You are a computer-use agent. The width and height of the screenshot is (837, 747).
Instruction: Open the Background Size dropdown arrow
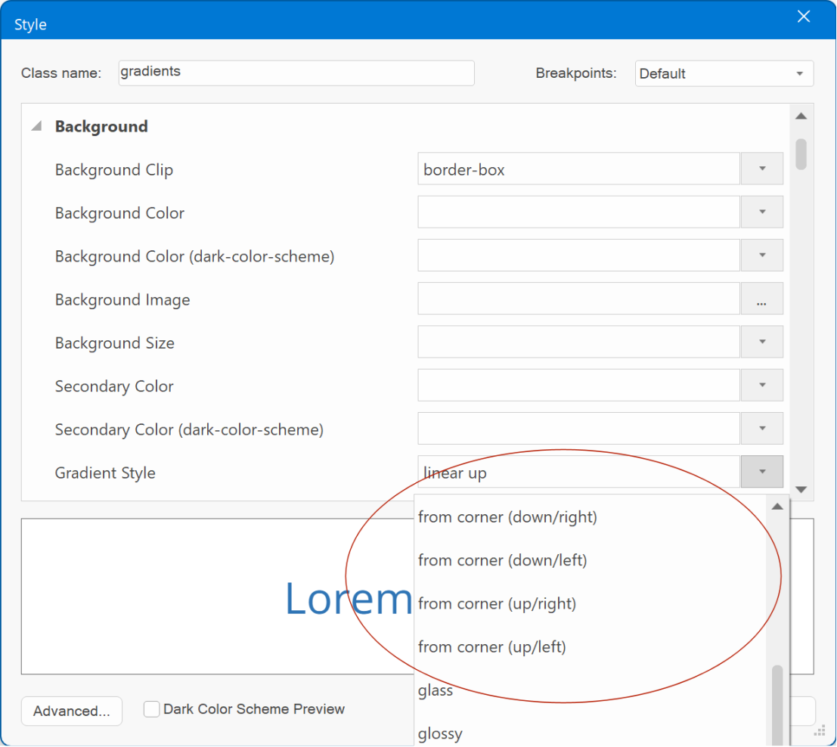[761, 342]
